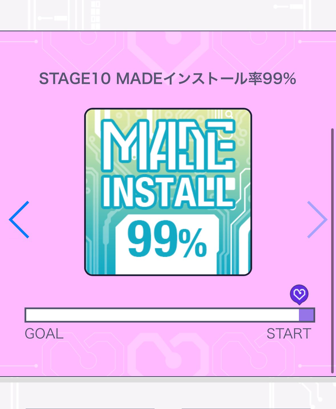Tap the START label under progress bar
The image size is (336, 409).
pyautogui.click(x=289, y=334)
